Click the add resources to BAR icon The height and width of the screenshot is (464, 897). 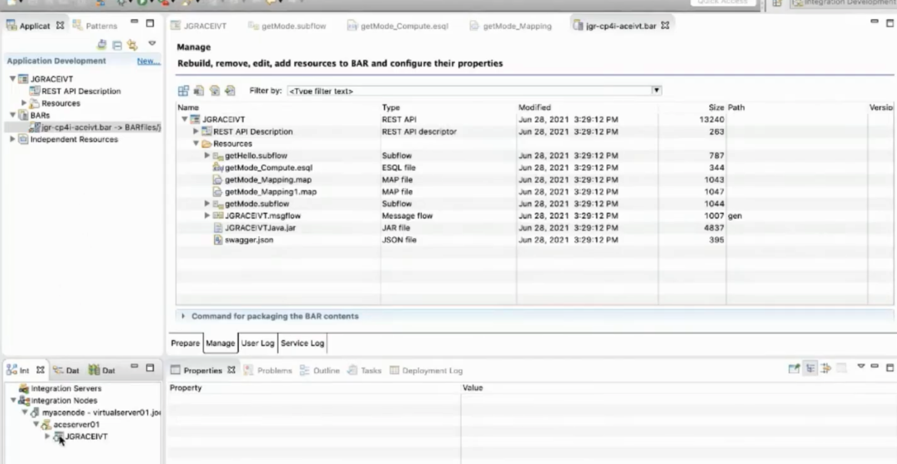229,90
